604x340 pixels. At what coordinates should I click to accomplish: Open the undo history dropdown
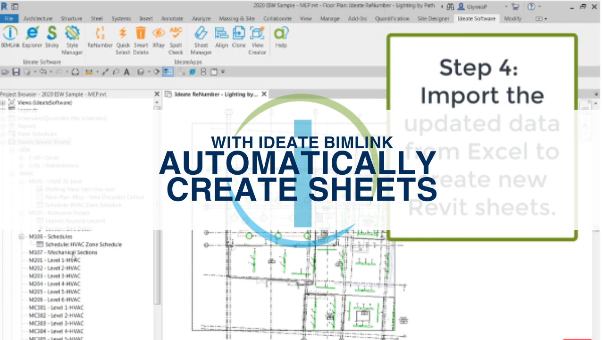pos(50,72)
